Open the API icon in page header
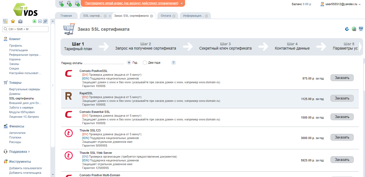 point(361,29)
